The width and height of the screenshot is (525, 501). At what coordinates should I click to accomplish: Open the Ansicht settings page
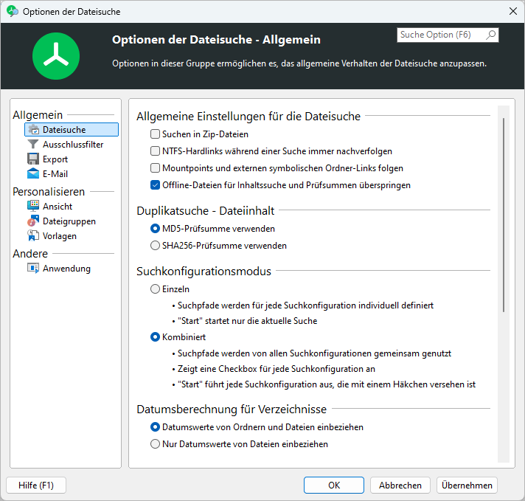58,207
